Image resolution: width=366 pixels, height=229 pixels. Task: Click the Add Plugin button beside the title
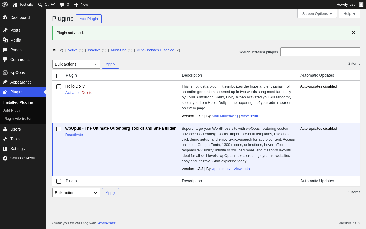89,19
